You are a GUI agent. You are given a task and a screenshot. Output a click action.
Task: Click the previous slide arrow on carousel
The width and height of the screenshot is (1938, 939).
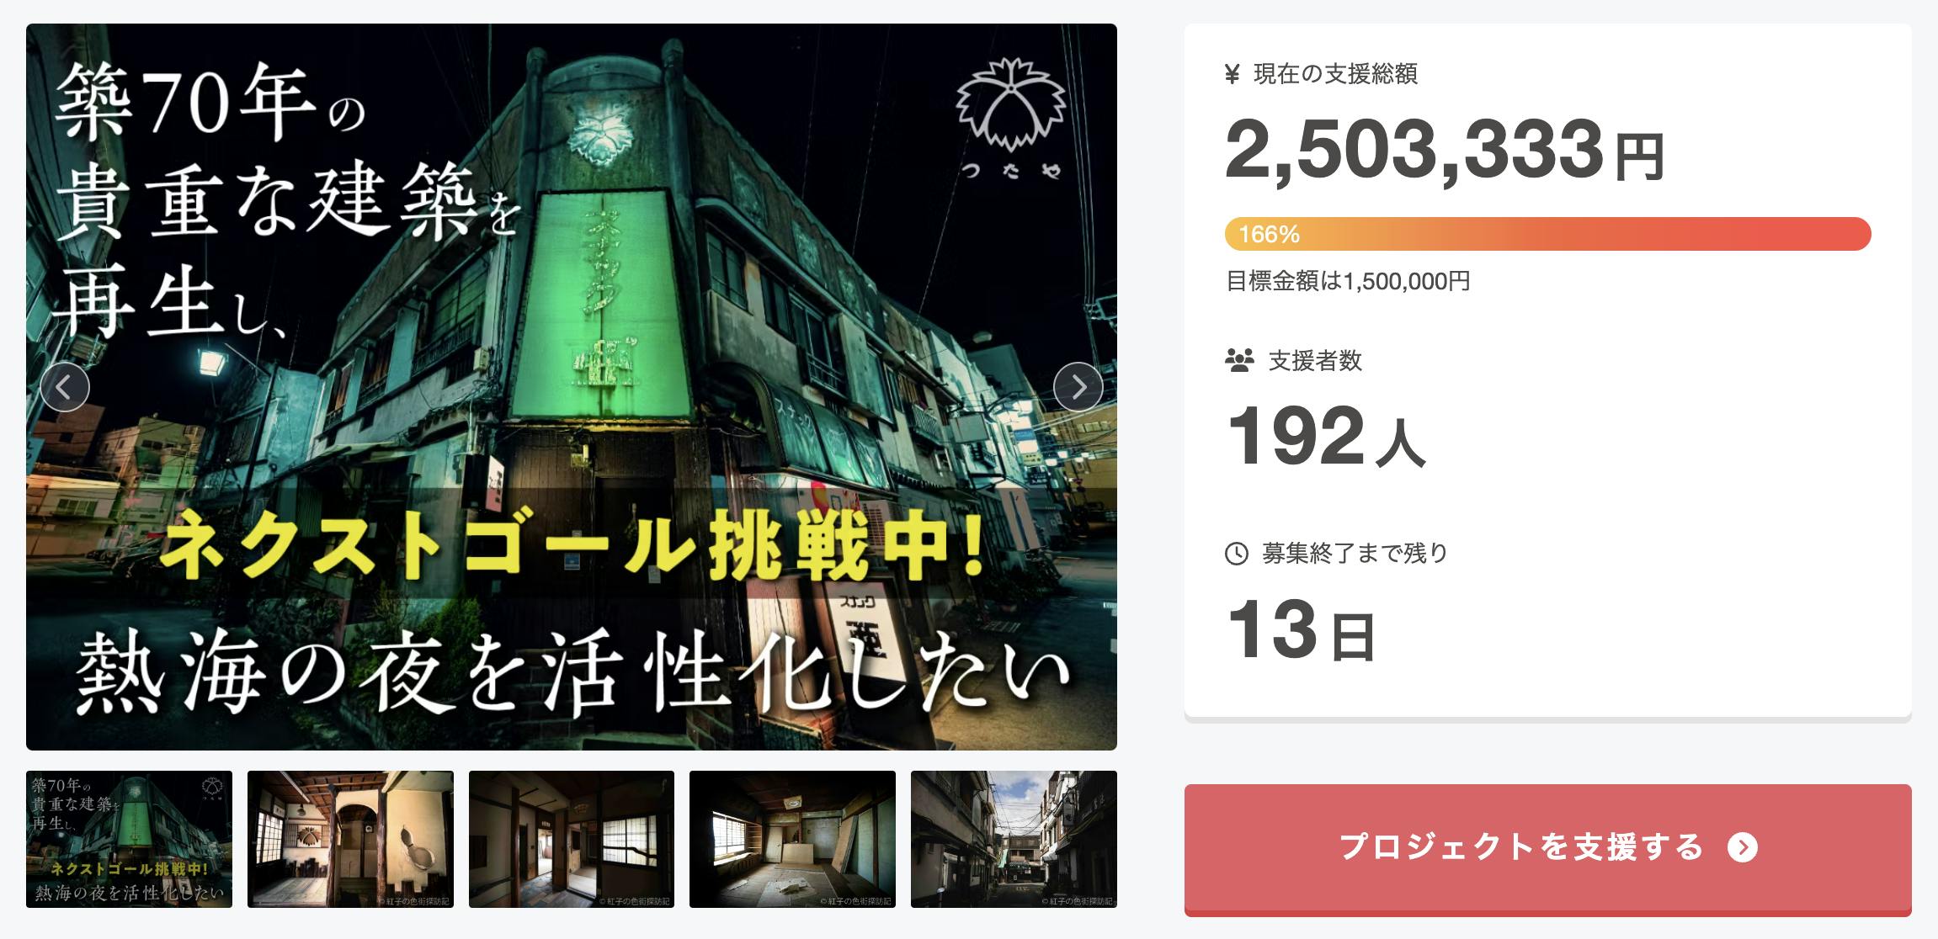coord(65,387)
